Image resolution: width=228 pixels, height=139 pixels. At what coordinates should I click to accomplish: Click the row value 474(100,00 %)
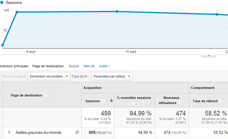click(175, 132)
